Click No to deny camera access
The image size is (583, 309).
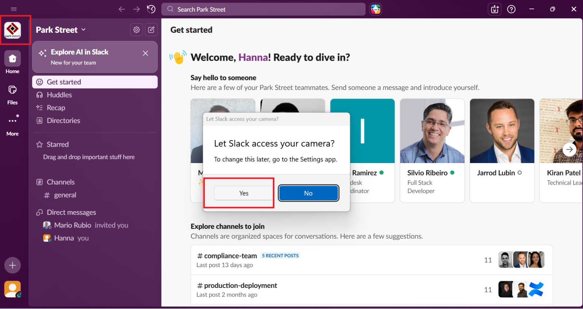(x=309, y=193)
